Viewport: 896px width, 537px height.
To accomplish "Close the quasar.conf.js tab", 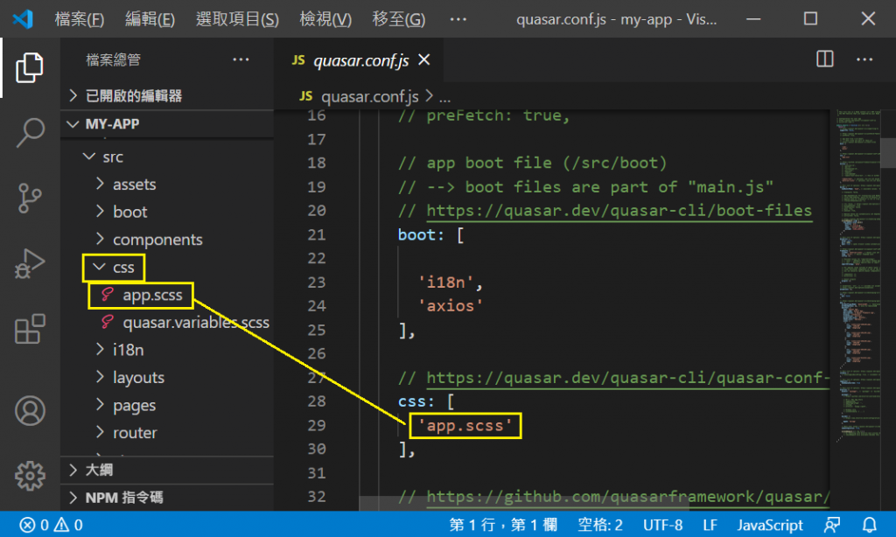I will click(x=424, y=59).
